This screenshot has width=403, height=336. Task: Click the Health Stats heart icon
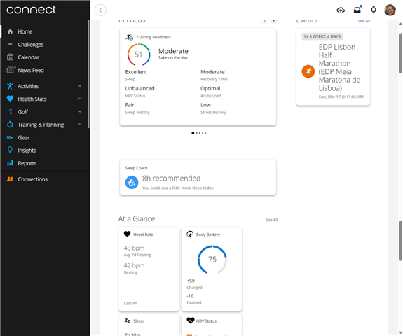point(10,99)
